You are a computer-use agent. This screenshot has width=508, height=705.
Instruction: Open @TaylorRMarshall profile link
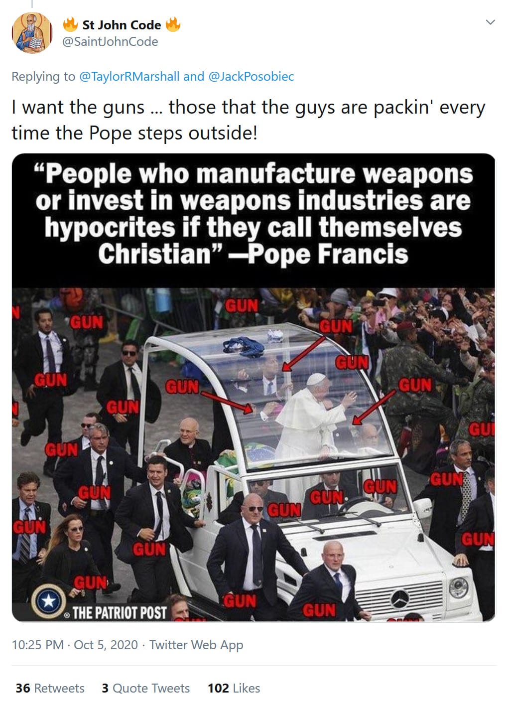coord(129,76)
